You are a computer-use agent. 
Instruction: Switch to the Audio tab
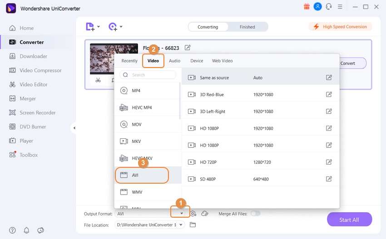coord(174,61)
